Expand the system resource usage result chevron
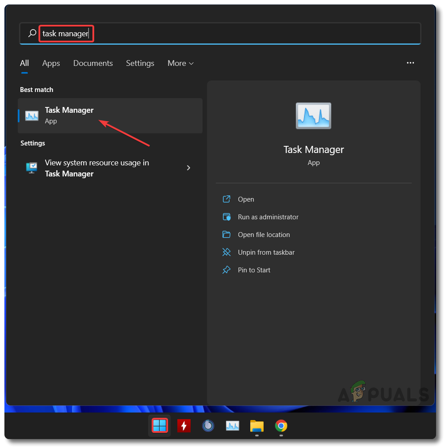Screen dimensions: 444x447 tap(188, 168)
